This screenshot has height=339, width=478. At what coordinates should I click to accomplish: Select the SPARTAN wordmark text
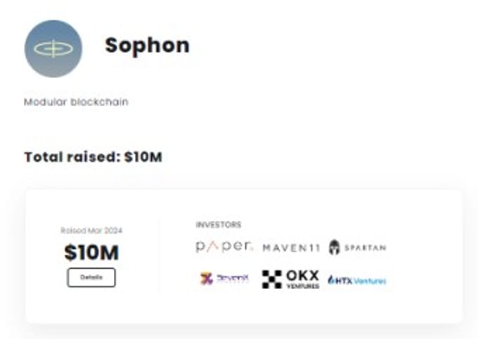[x=366, y=248]
